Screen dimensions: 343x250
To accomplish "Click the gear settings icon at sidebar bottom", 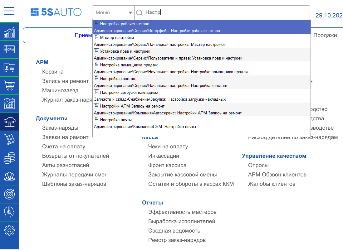I will [x=9, y=230].
